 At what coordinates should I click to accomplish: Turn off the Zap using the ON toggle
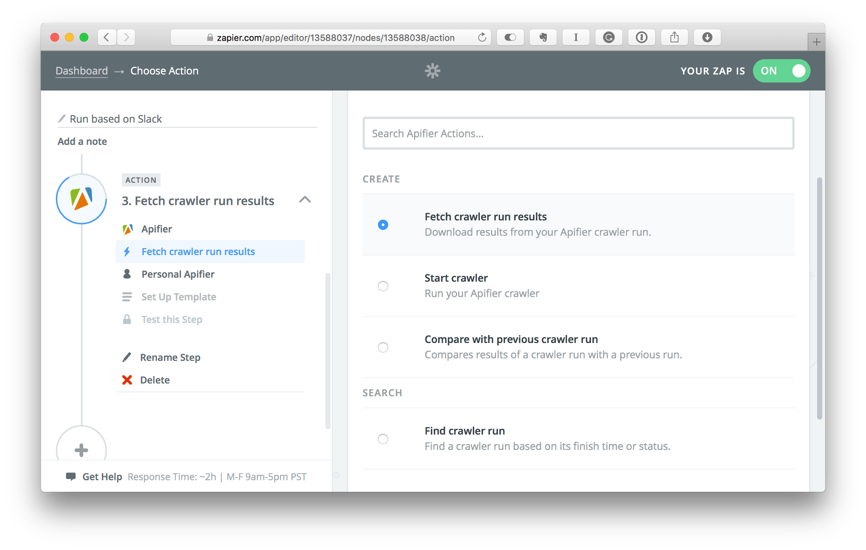[x=782, y=71]
